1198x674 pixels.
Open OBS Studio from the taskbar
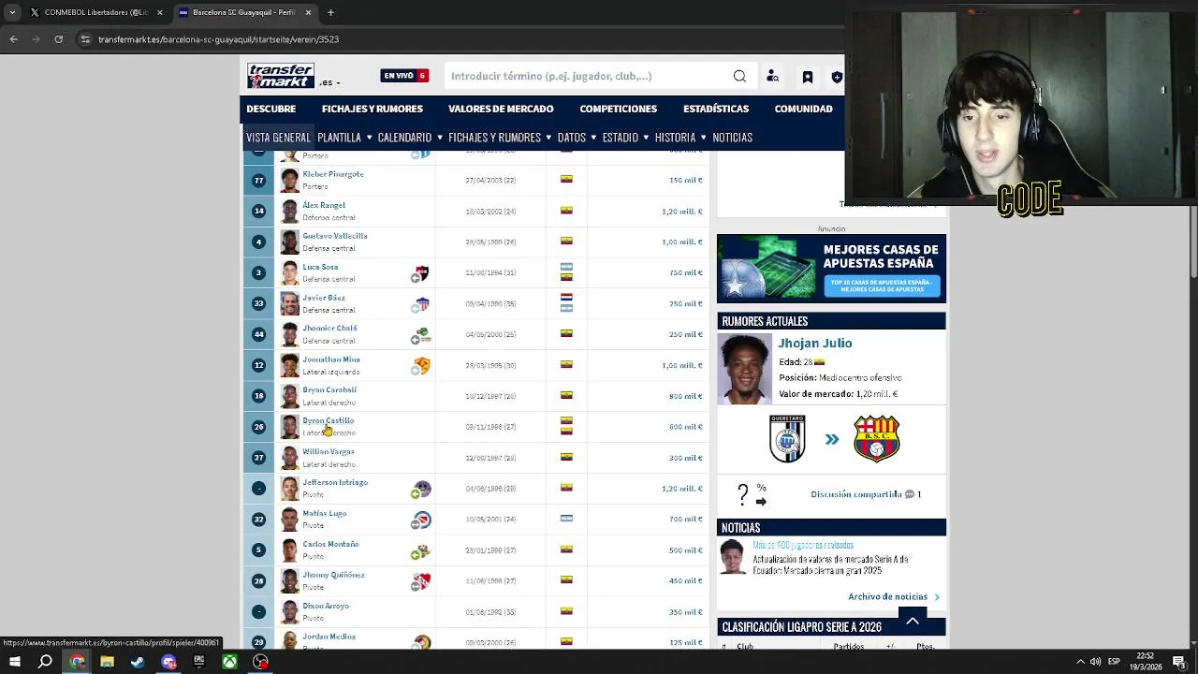(260, 662)
